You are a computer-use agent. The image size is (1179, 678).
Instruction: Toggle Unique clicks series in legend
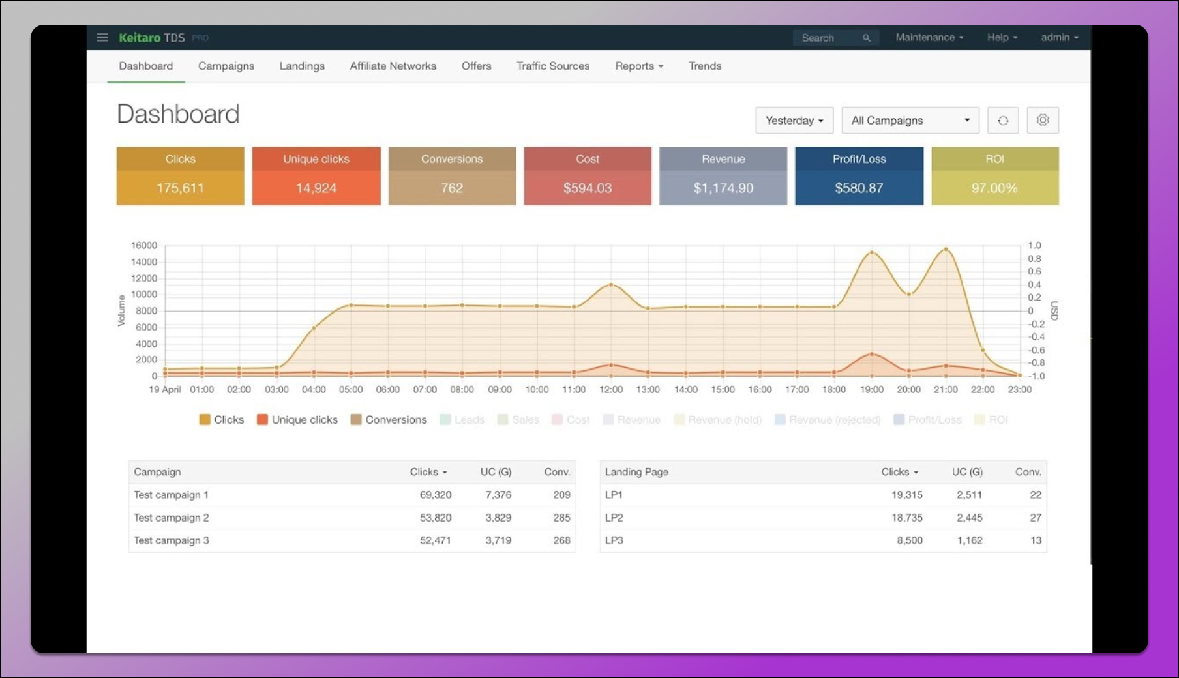pyautogui.click(x=297, y=420)
